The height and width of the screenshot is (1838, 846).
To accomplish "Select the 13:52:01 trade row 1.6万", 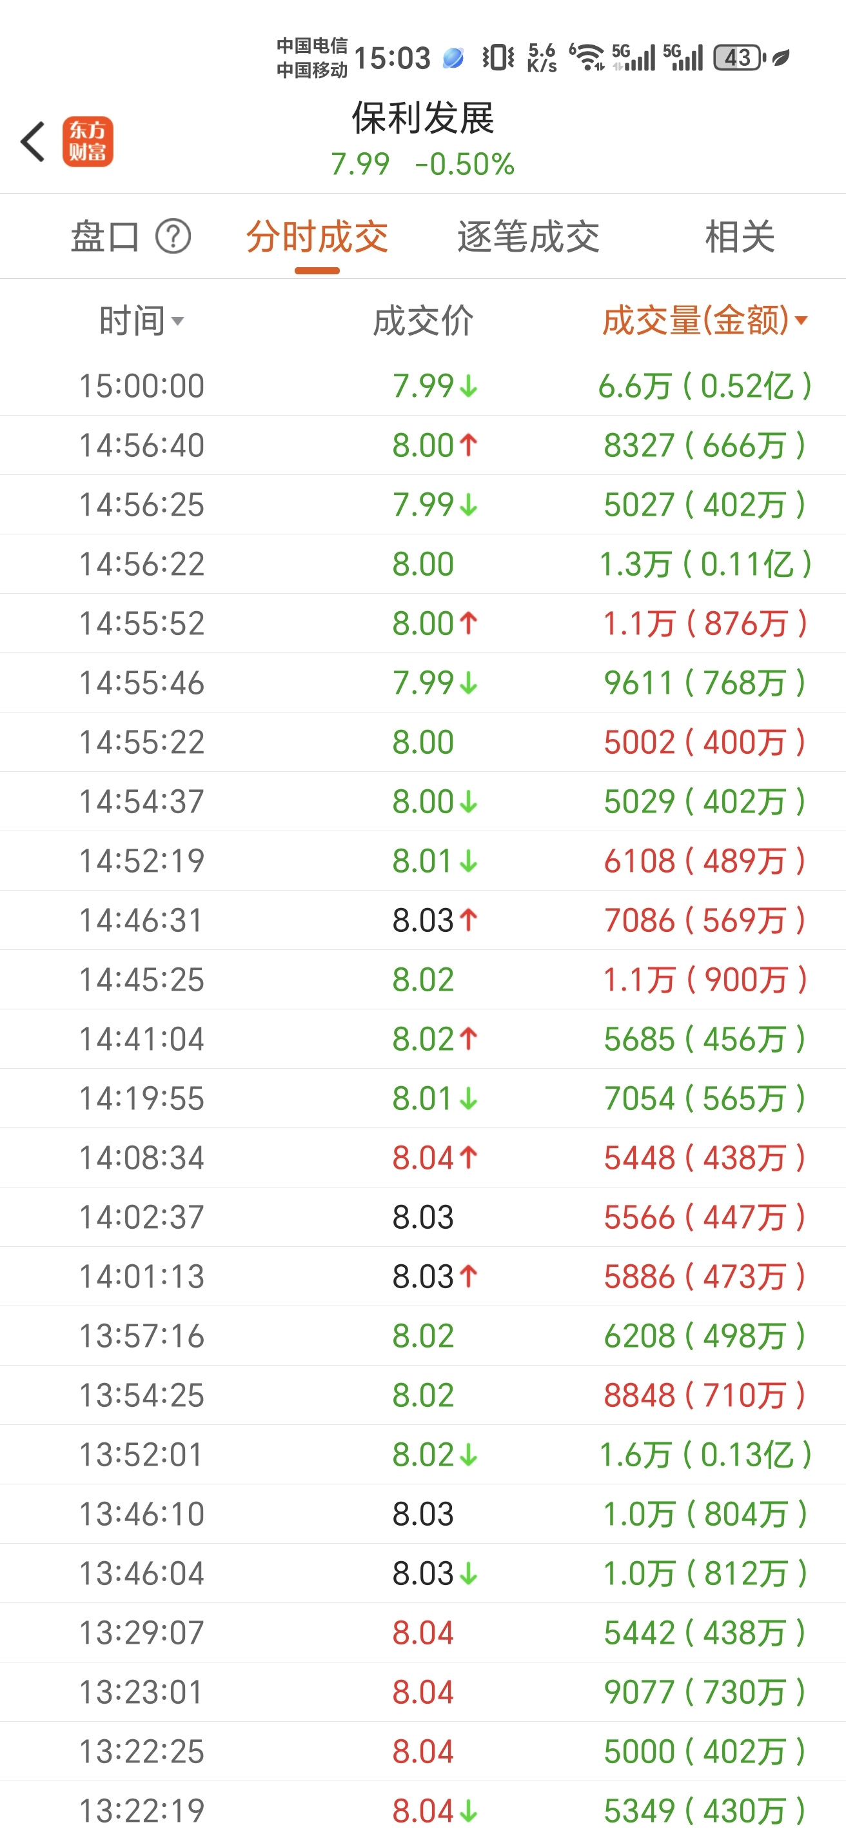I will pyautogui.click(x=422, y=1455).
